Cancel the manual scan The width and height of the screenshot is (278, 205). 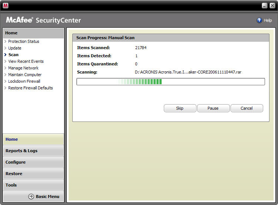click(x=246, y=108)
